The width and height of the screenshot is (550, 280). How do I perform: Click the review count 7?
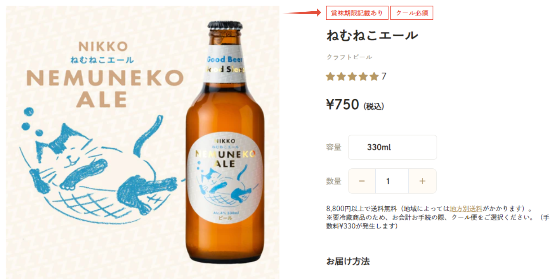point(384,77)
